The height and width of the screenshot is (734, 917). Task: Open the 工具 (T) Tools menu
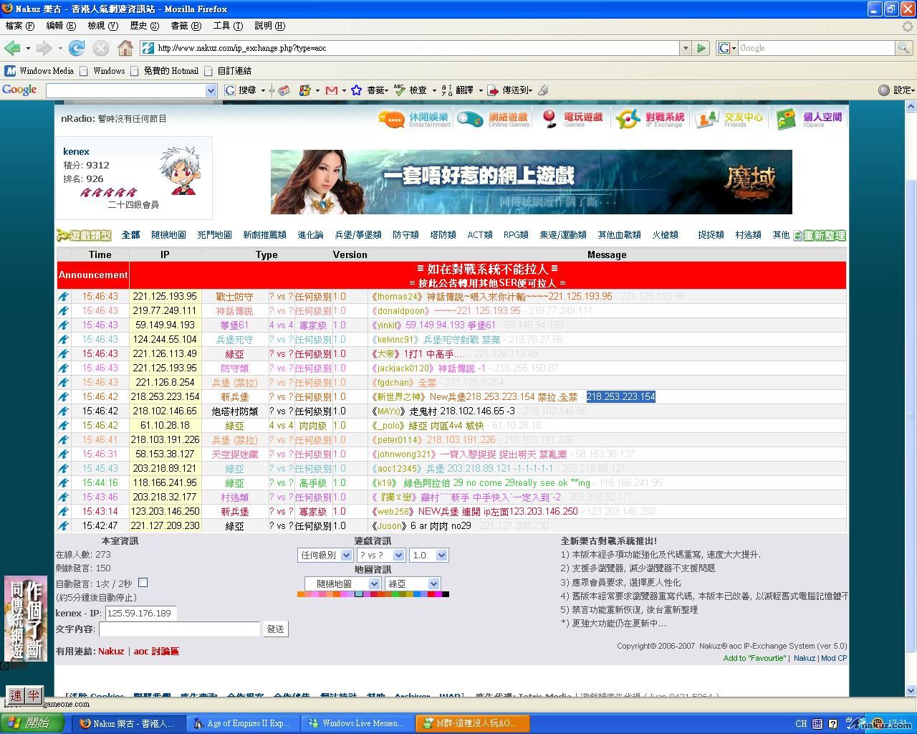click(228, 26)
